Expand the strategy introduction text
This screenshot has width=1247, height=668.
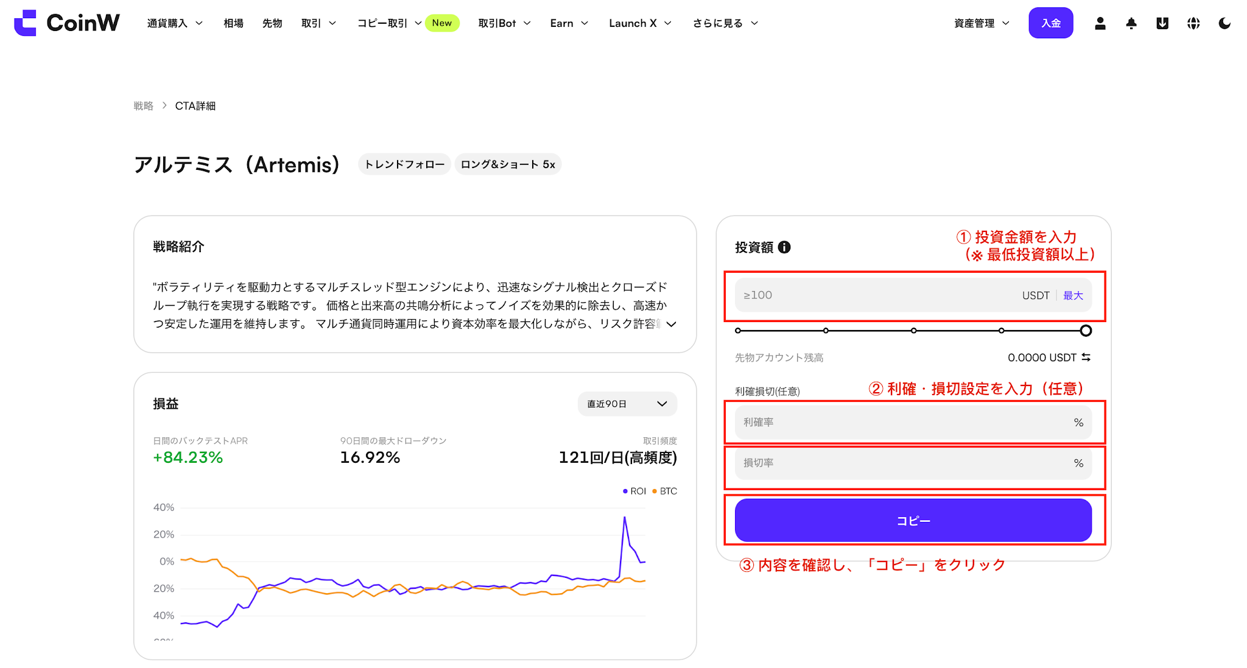coord(671,324)
